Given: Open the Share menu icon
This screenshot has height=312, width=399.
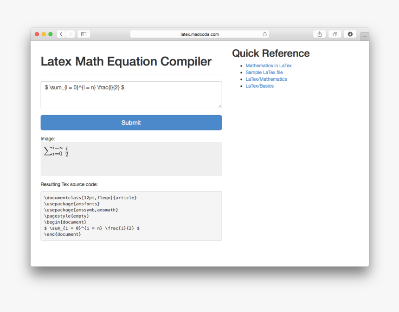Looking at the screenshot, I should tap(319, 34).
